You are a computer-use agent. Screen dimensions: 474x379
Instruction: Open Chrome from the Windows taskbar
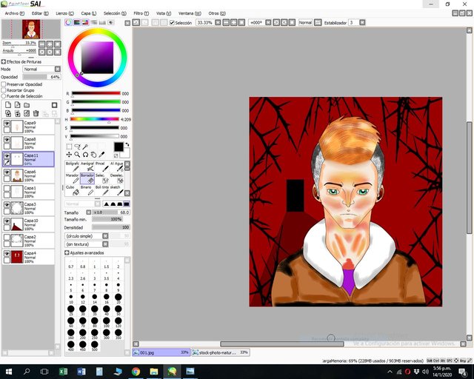click(136, 372)
